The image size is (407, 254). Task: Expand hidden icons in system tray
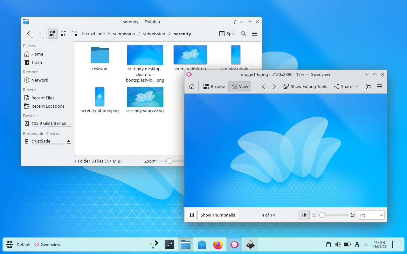pos(366,244)
